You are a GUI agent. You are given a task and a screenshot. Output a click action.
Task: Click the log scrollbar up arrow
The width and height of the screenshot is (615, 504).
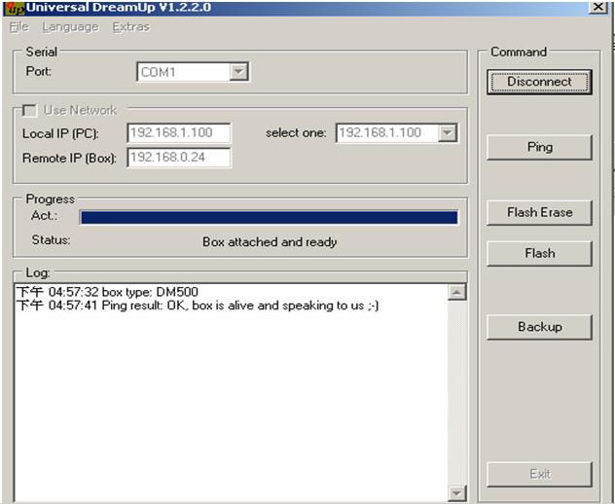[x=456, y=292]
